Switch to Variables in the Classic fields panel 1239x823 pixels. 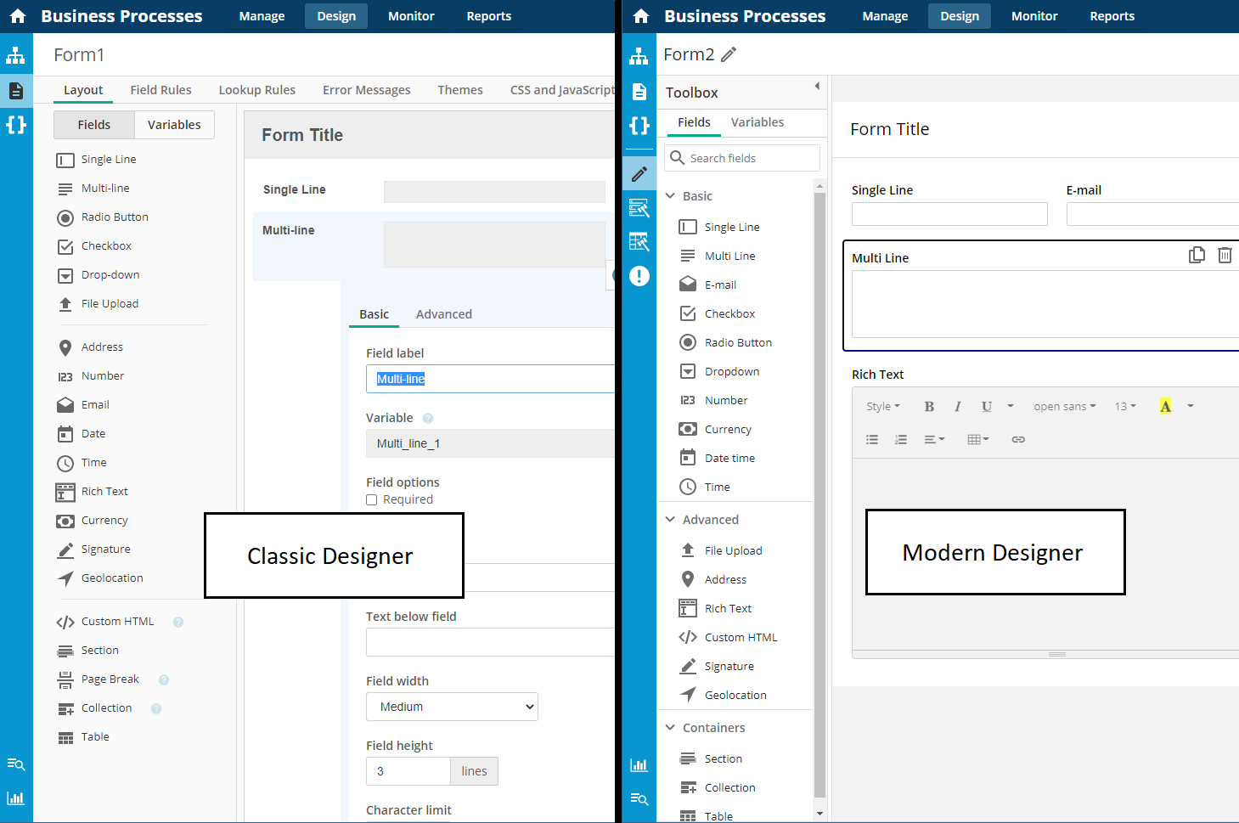(x=174, y=124)
